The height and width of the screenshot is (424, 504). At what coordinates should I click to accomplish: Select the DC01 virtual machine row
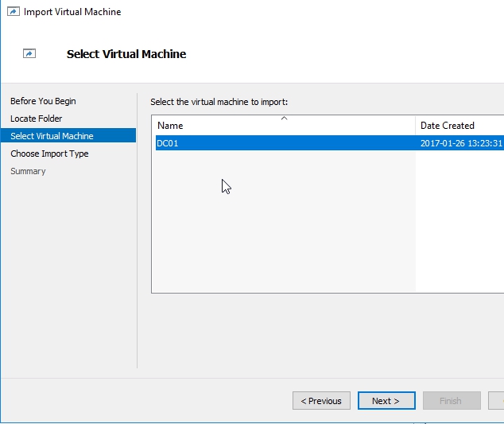click(169, 143)
